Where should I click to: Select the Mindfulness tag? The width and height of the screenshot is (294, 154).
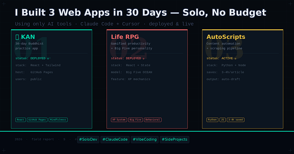[x=58, y=120]
